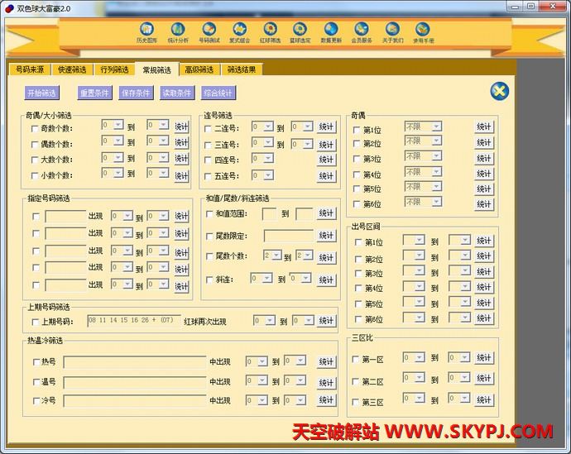Viewport: 571px width, 454px height.
Task: Open 历史图库 from the top toolbar
Action: tap(146, 32)
